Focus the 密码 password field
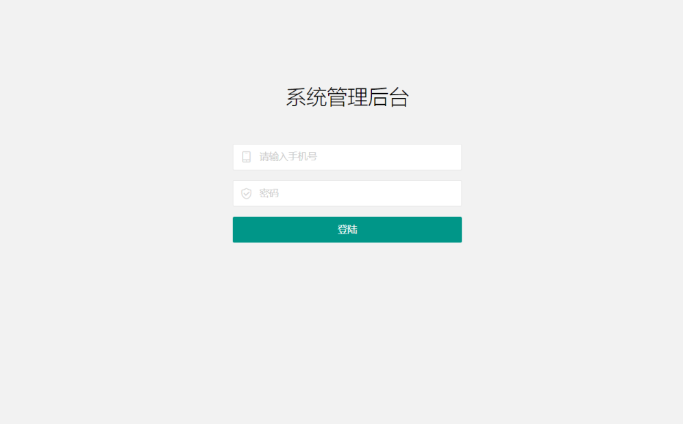Image resolution: width=683 pixels, height=424 pixels. click(347, 193)
